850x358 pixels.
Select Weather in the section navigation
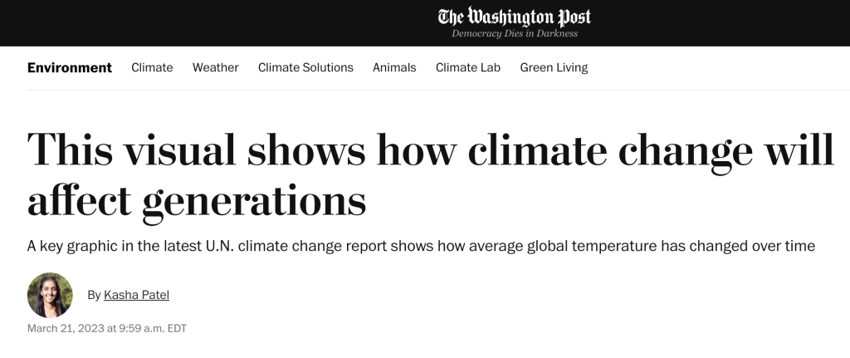click(215, 67)
